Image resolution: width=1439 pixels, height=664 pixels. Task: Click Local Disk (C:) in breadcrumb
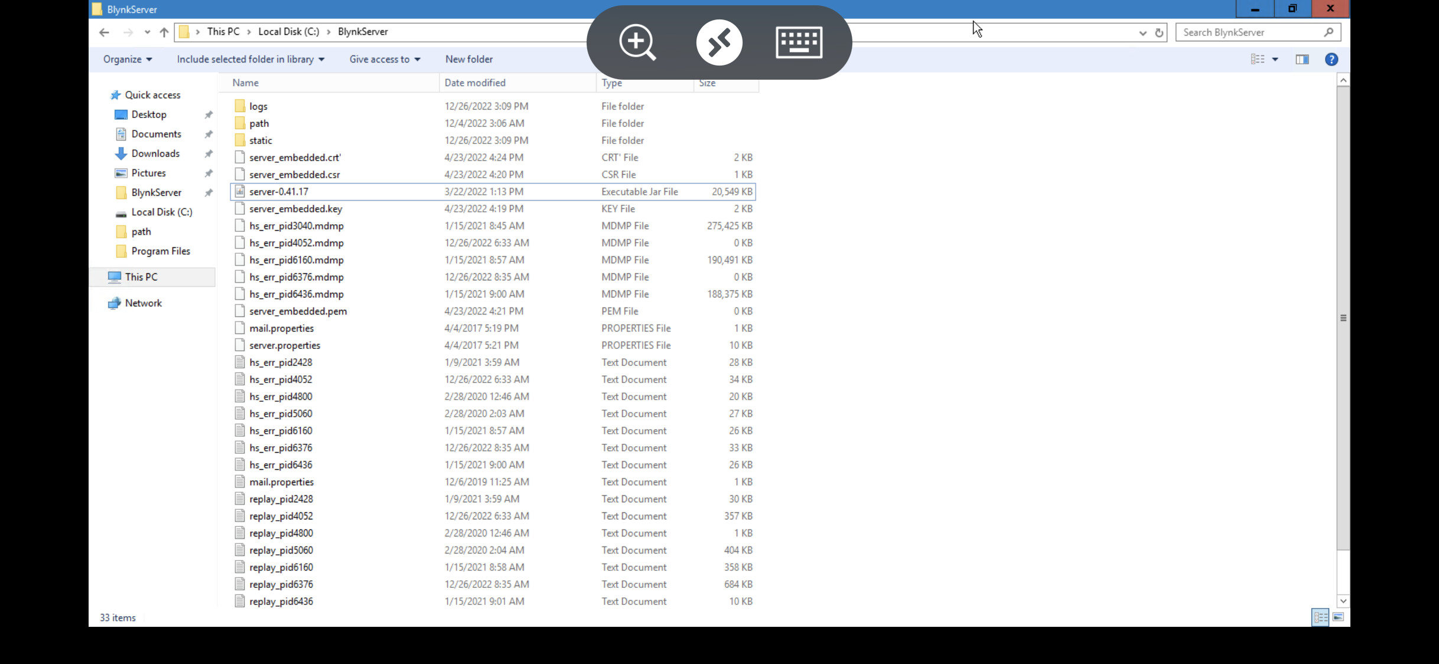[288, 32]
